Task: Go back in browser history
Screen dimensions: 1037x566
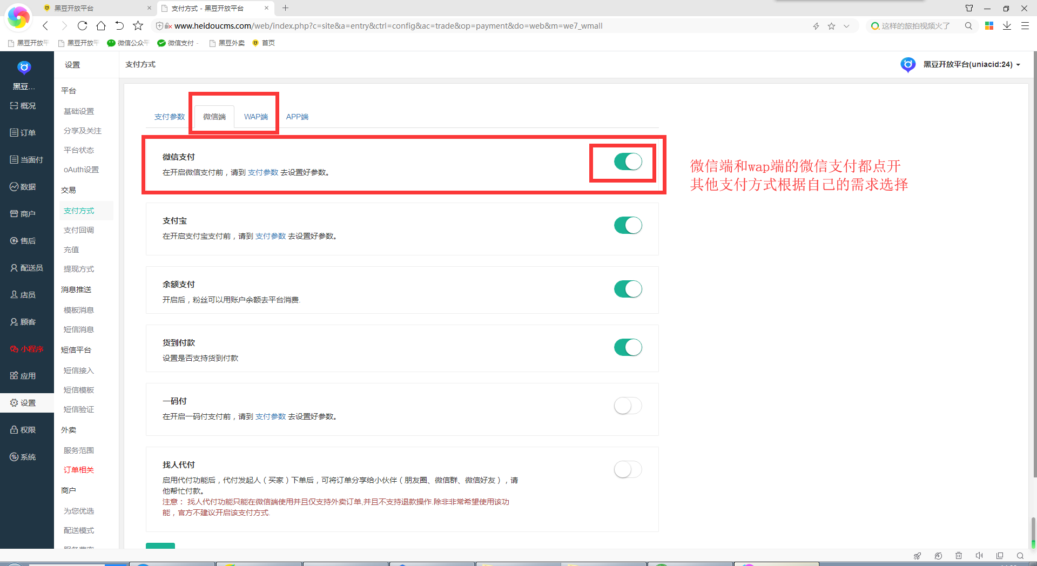Action: [46, 25]
